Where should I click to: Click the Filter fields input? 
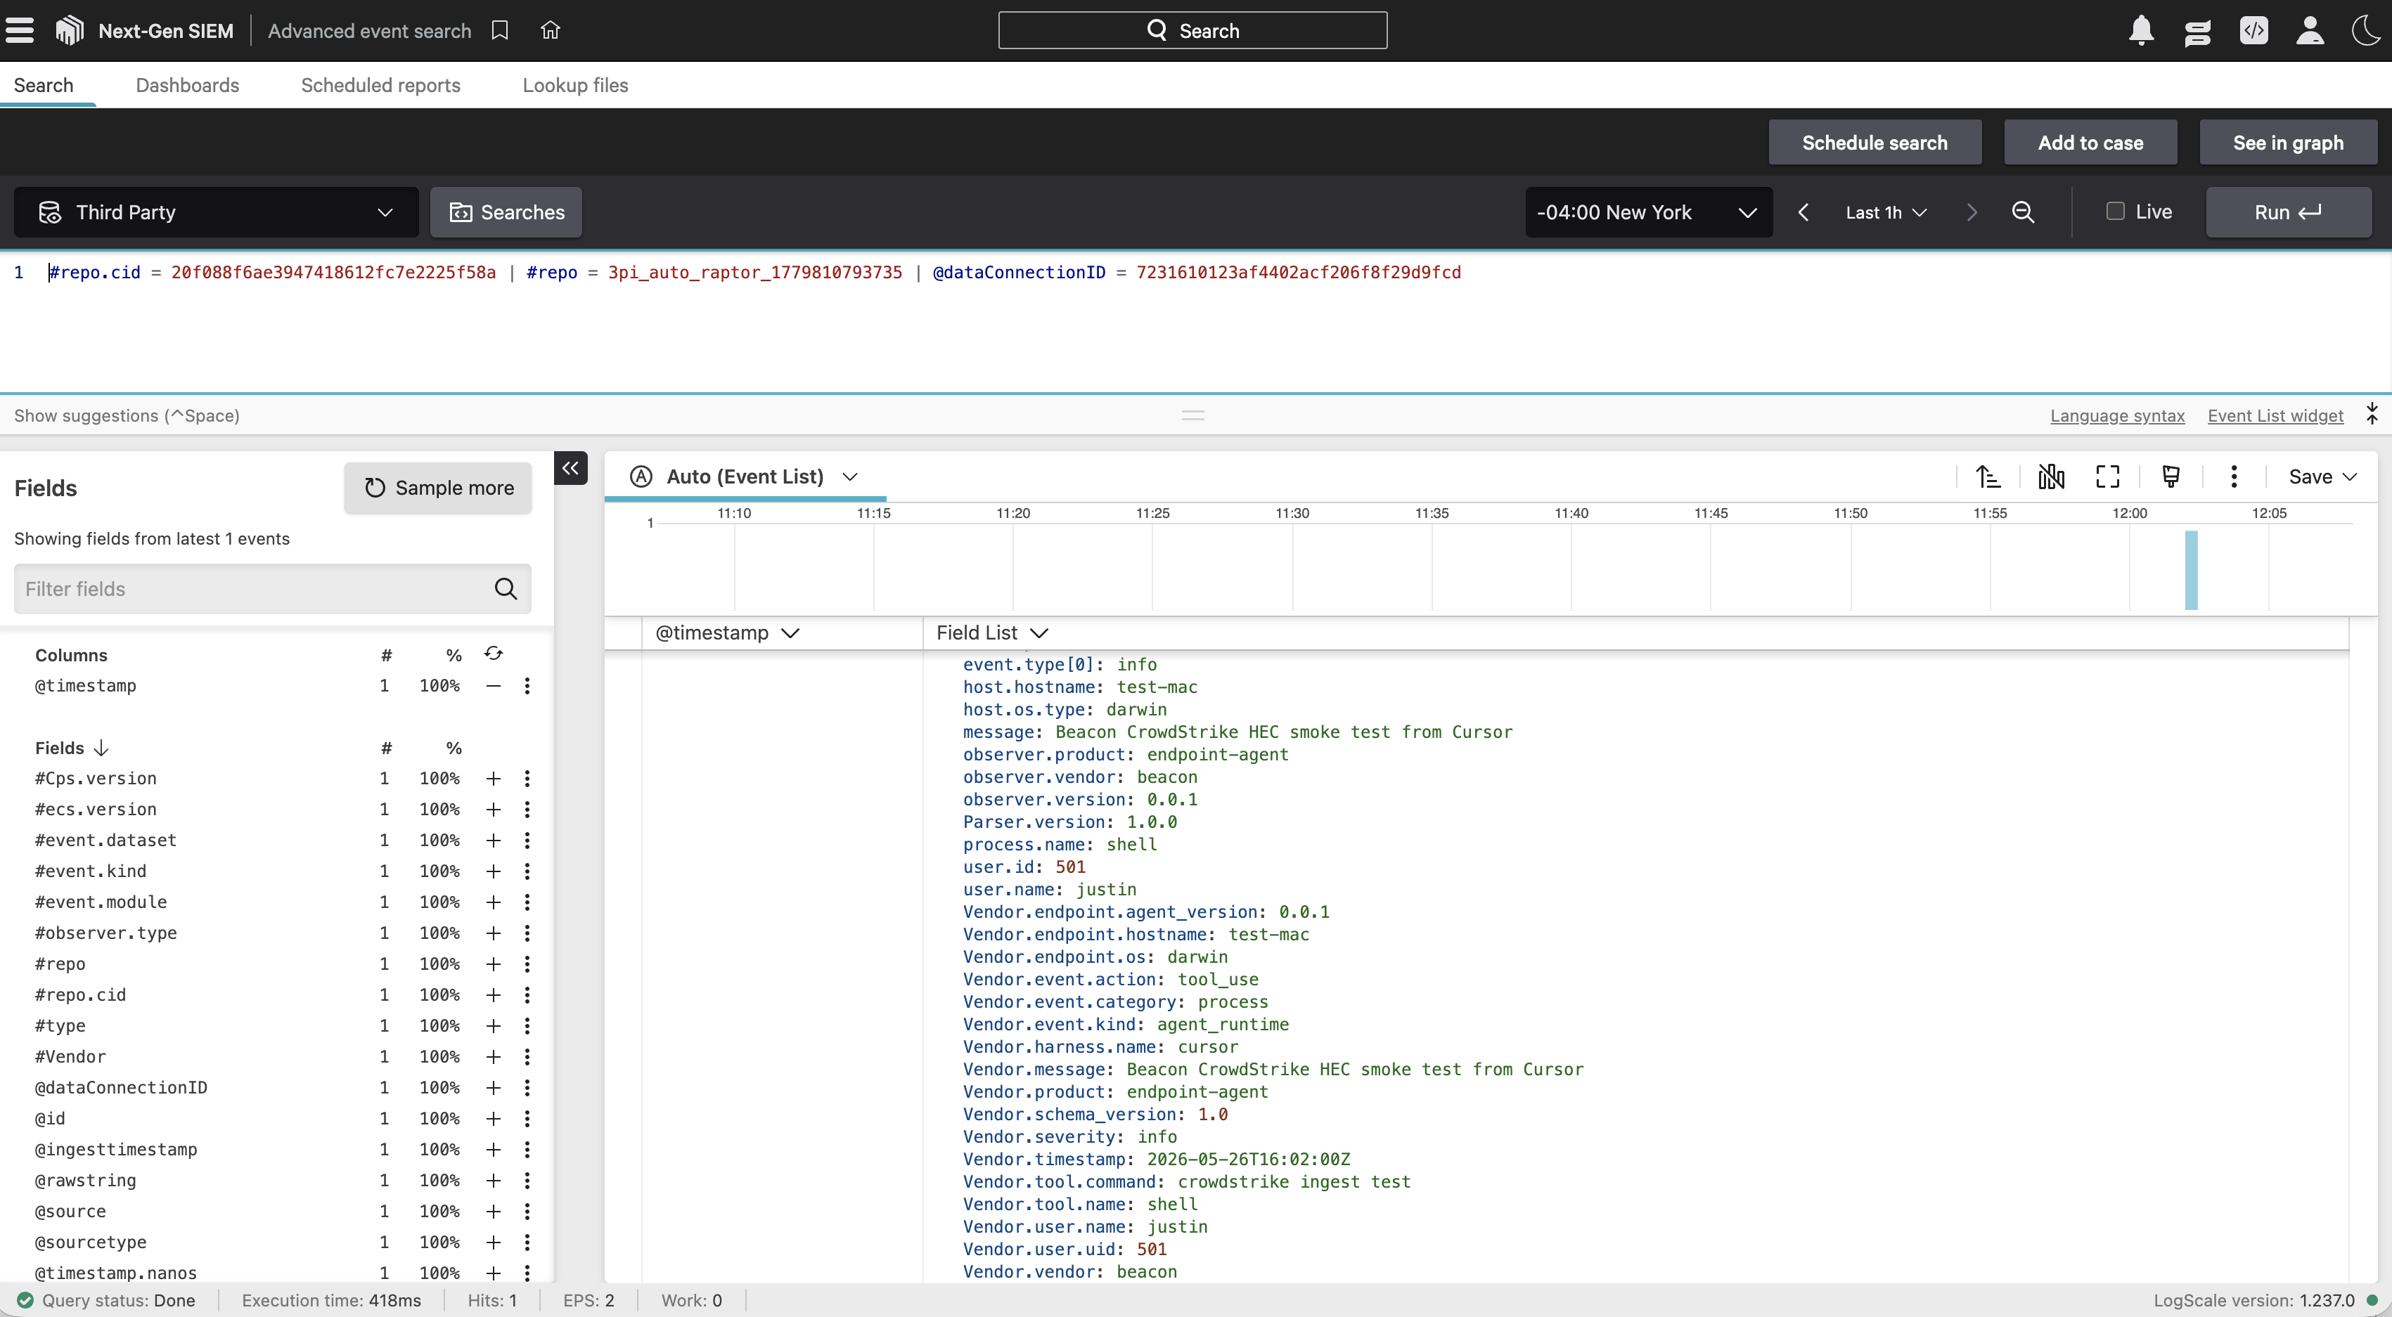point(272,590)
